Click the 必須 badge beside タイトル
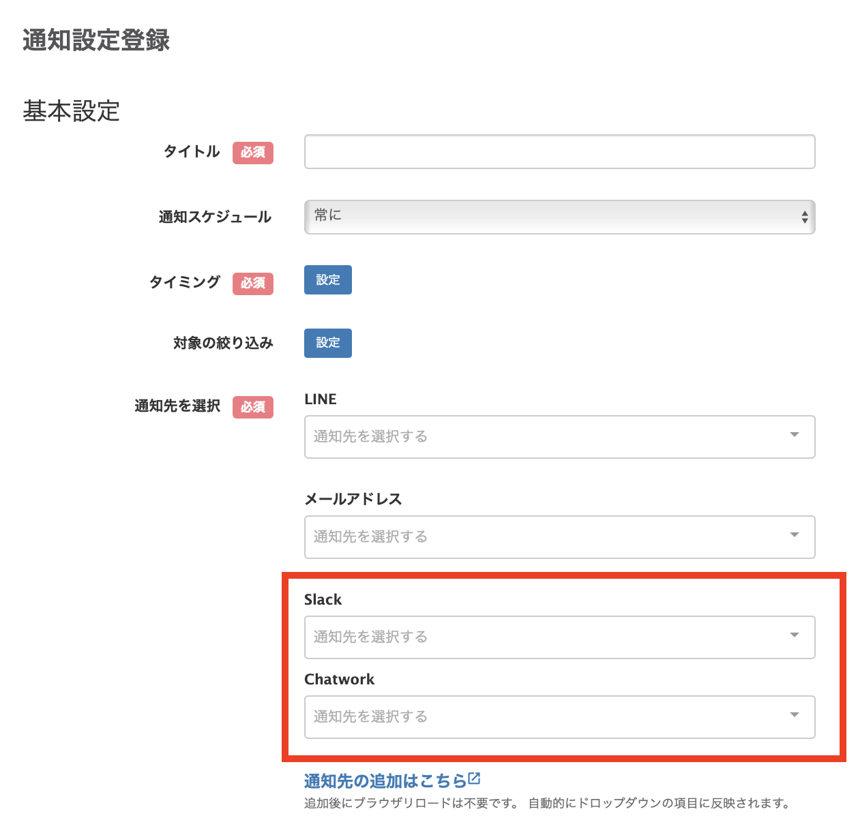This screenshot has height=833, width=858. tap(253, 153)
